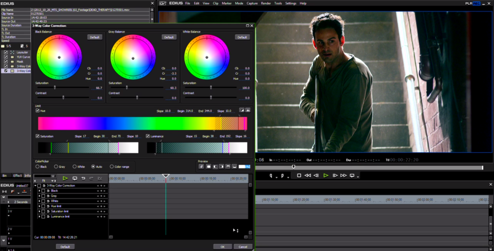Select the Auto color picker radio button
Screen dimensions: 494x251
point(93,167)
